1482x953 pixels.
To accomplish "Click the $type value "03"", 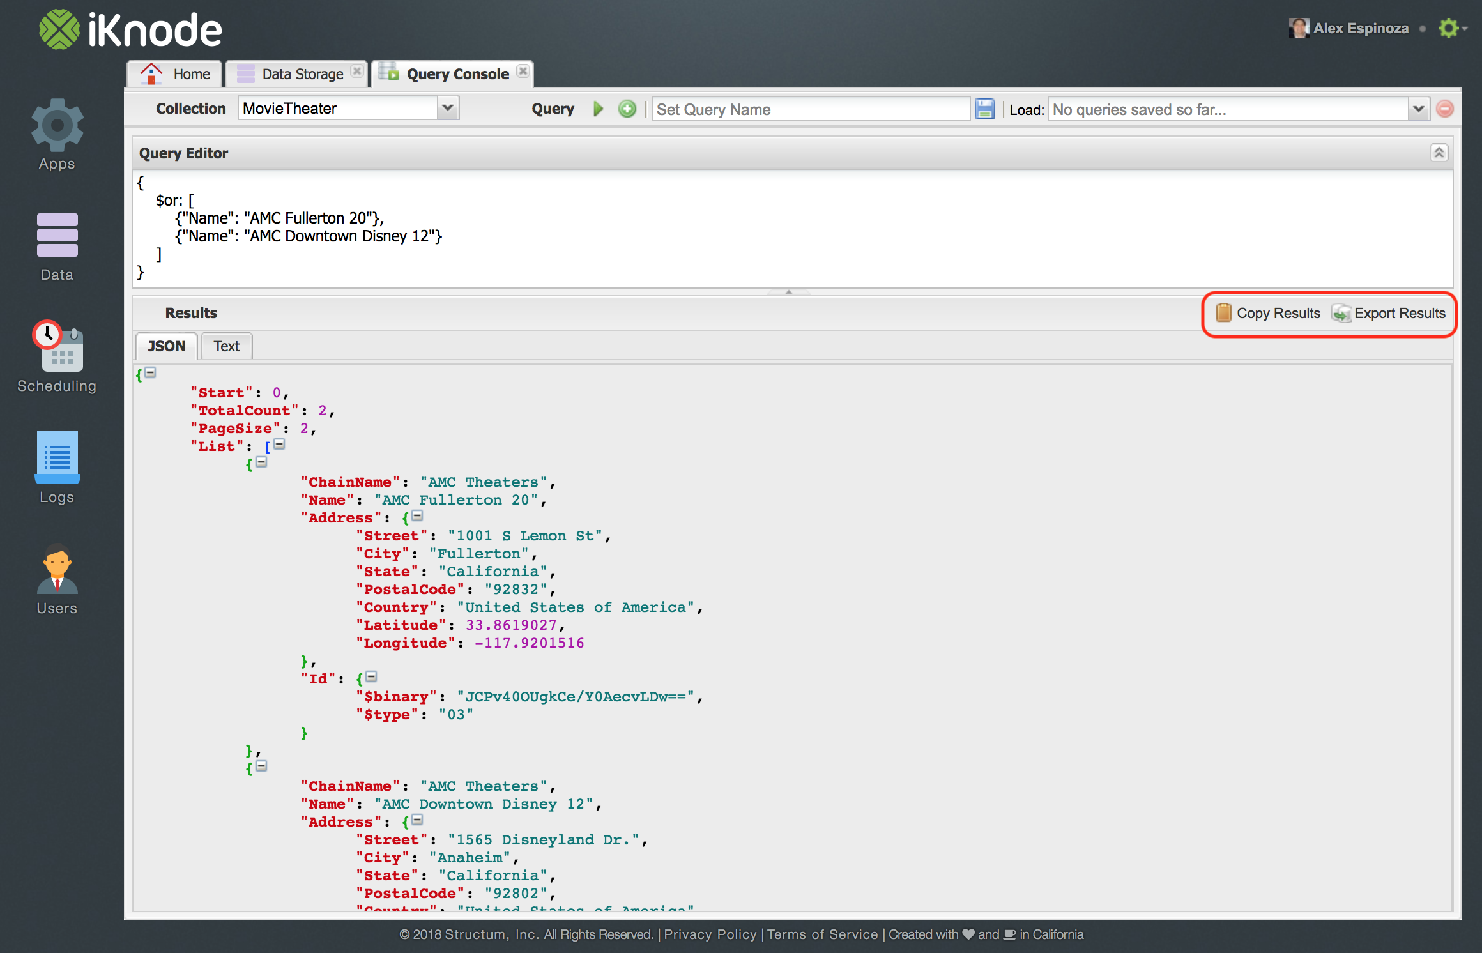I will tap(456, 714).
